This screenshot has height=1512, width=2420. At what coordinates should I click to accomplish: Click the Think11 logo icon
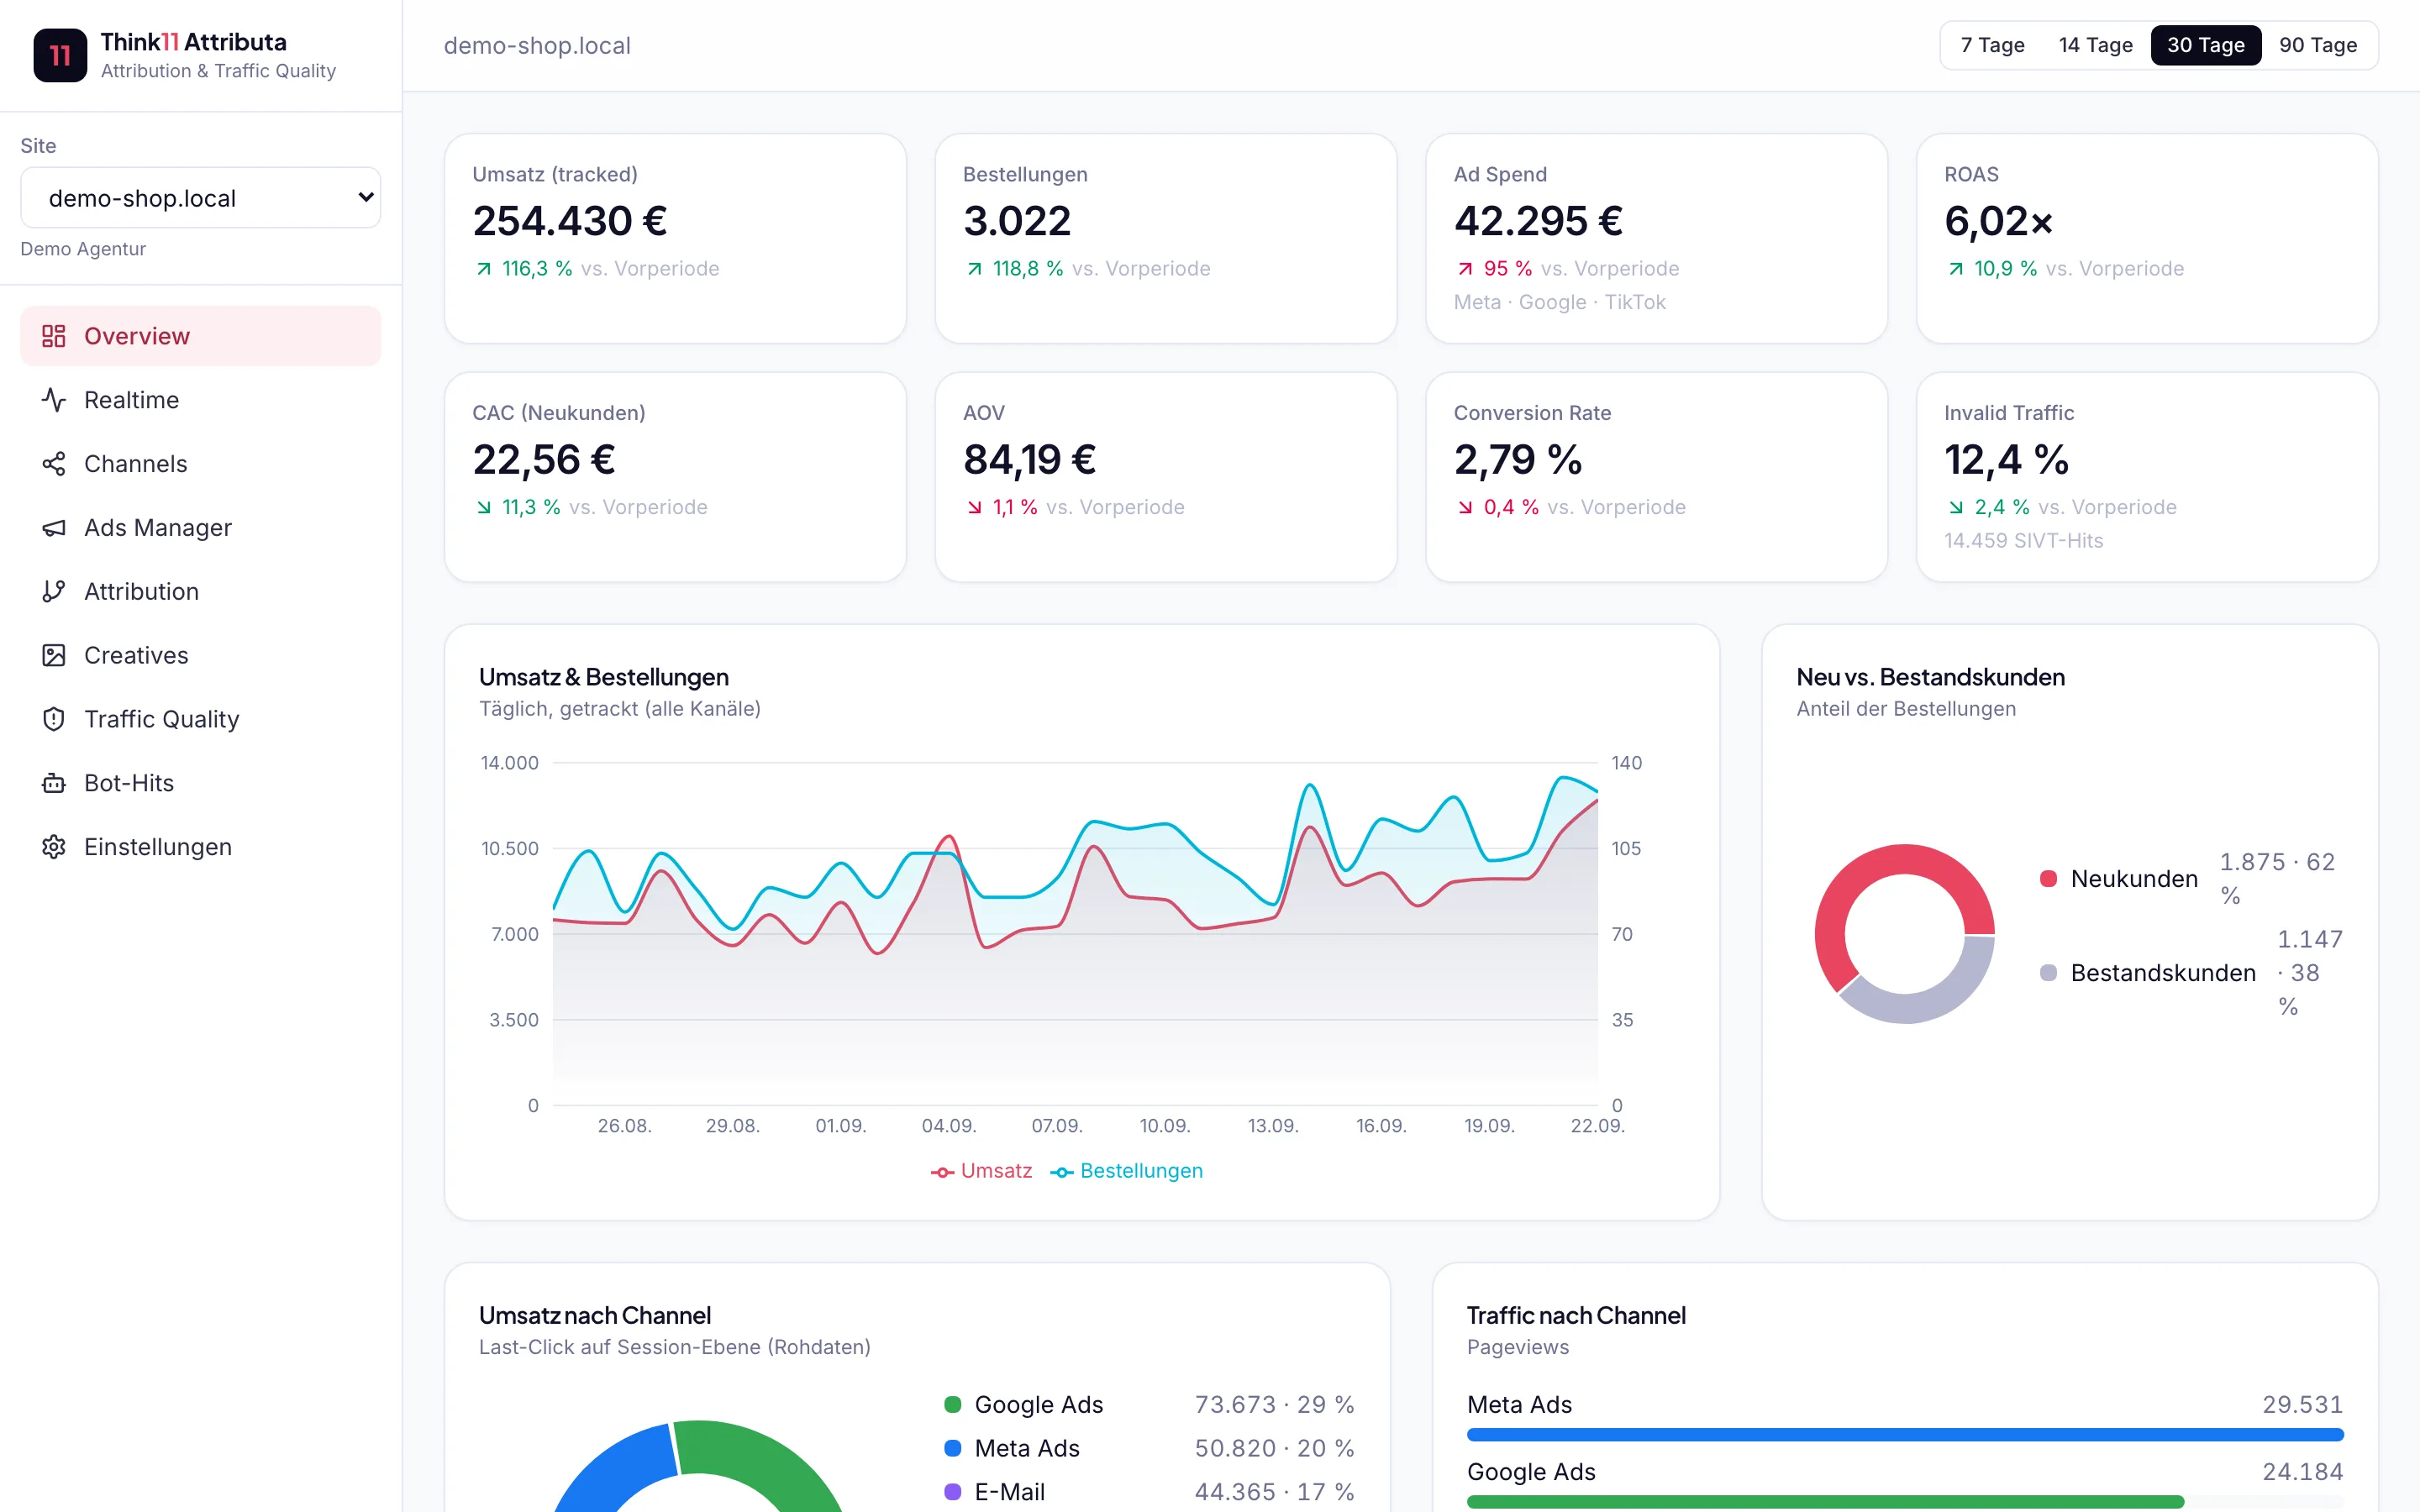click(60, 55)
